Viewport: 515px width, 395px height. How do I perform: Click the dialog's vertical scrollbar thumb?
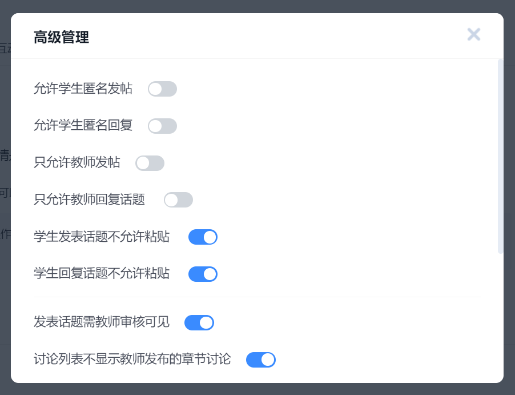(x=501, y=154)
